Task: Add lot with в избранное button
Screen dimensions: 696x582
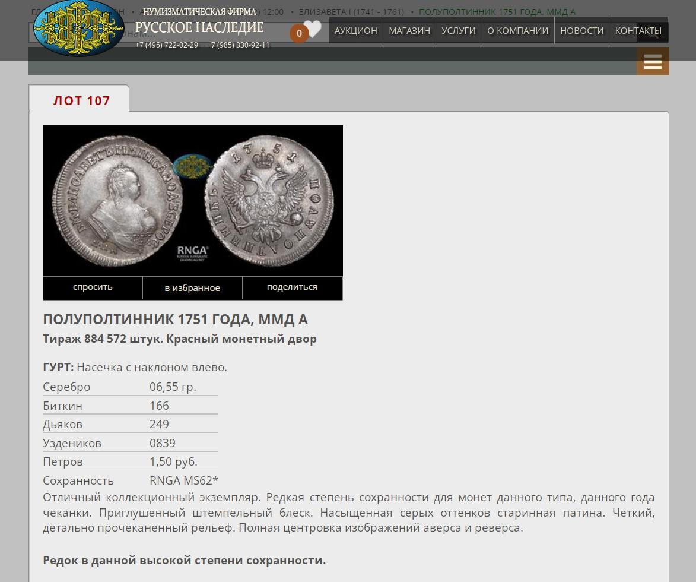Action: [x=192, y=288]
